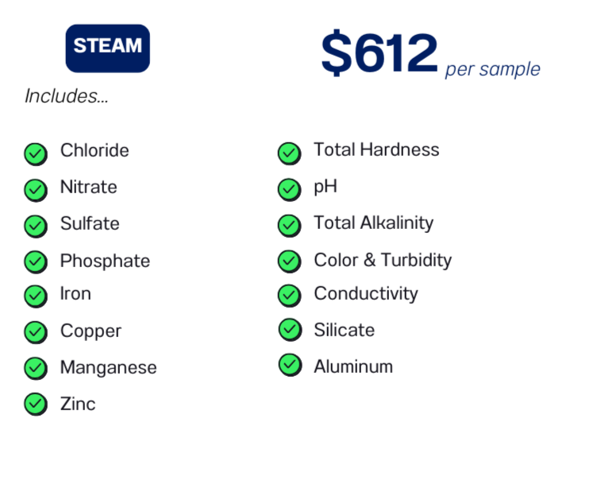The height and width of the screenshot is (500, 593).
Task: Click the Manganese label text
Action: pyautogui.click(x=109, y=368)
